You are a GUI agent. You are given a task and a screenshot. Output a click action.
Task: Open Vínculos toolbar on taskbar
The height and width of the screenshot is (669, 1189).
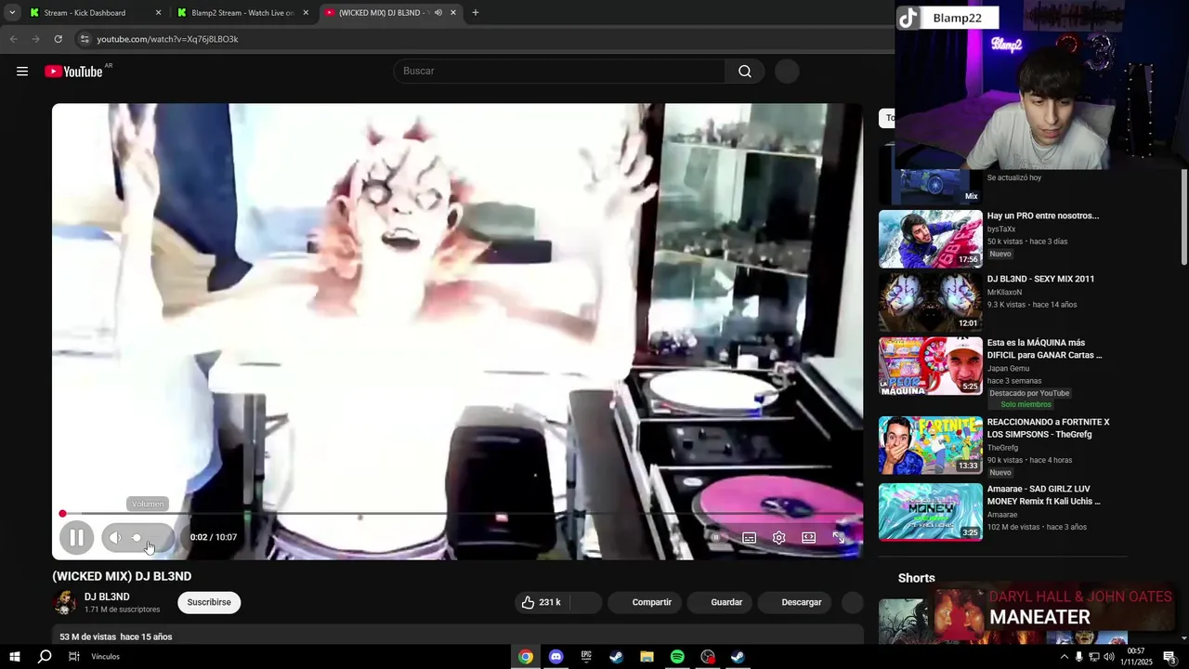click(105, 656)
